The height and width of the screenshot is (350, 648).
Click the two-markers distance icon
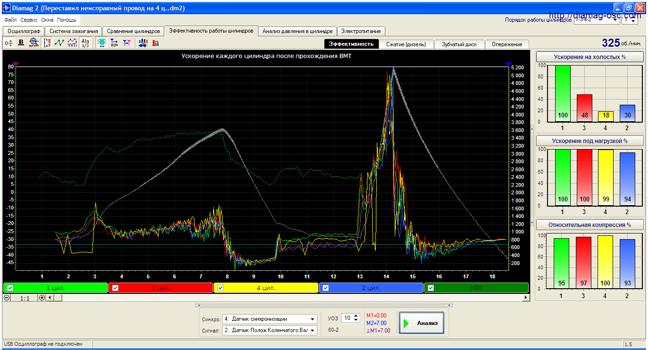click(x=126, y=43)
